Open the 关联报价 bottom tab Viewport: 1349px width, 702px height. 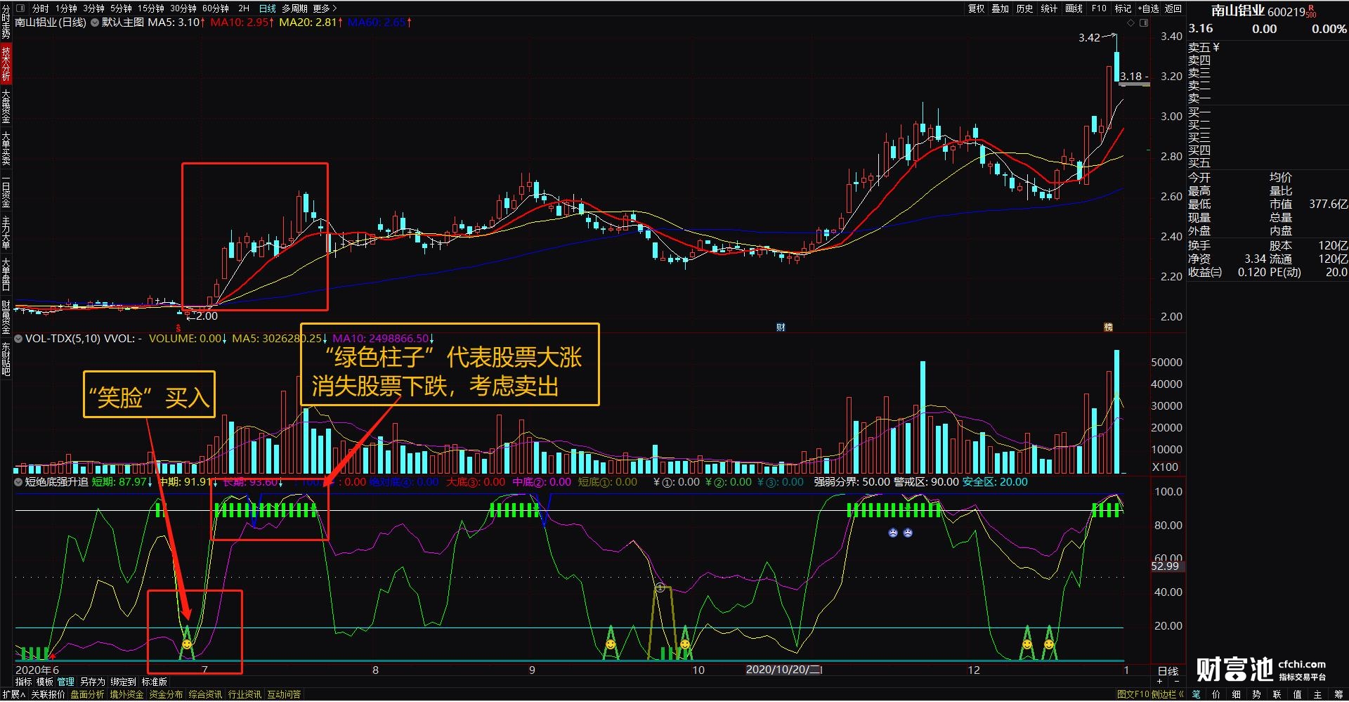[48, 695]
